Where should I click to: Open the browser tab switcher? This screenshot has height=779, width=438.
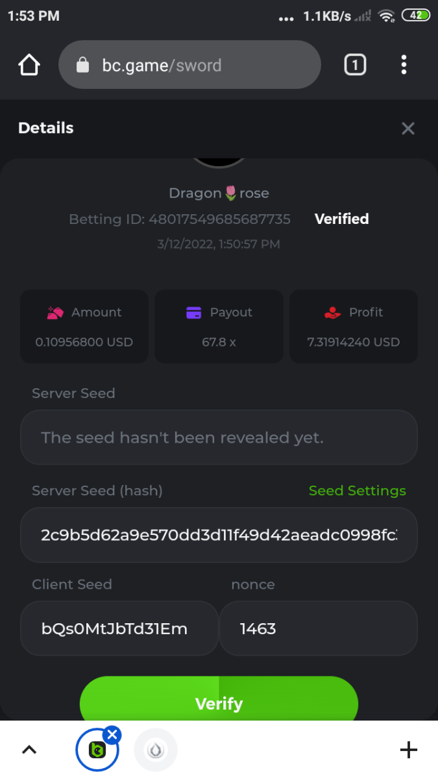click(355, 65)
